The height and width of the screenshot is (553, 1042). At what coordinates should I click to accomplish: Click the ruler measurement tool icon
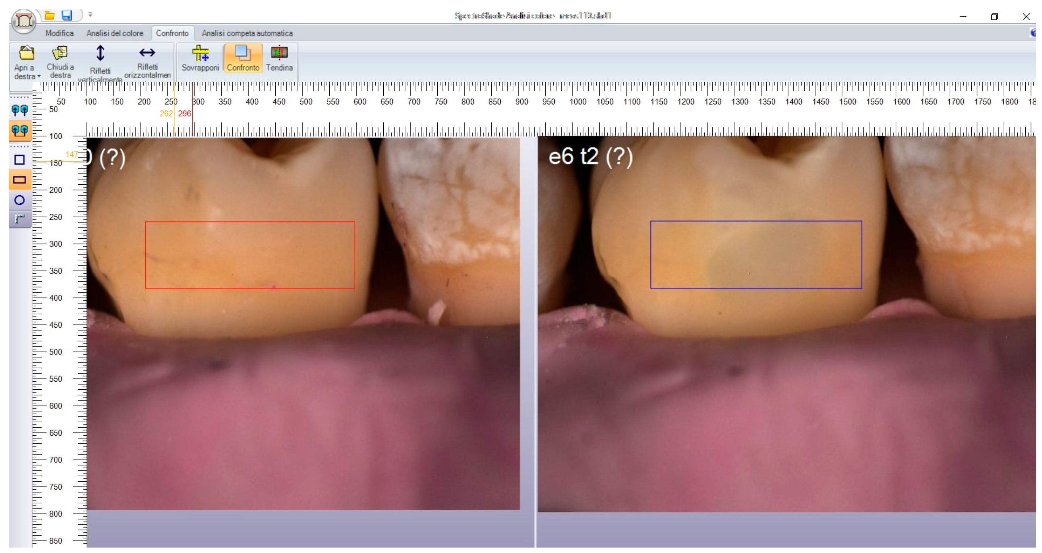click(20, 219)
